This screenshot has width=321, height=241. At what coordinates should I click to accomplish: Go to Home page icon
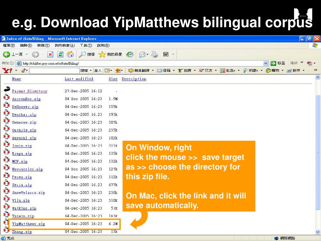(70, 54)
